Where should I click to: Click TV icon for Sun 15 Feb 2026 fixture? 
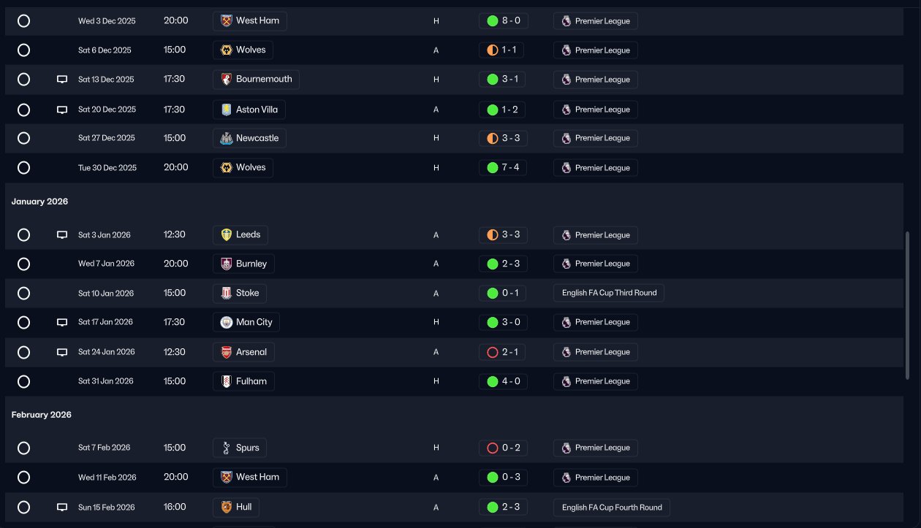point(62,507)
